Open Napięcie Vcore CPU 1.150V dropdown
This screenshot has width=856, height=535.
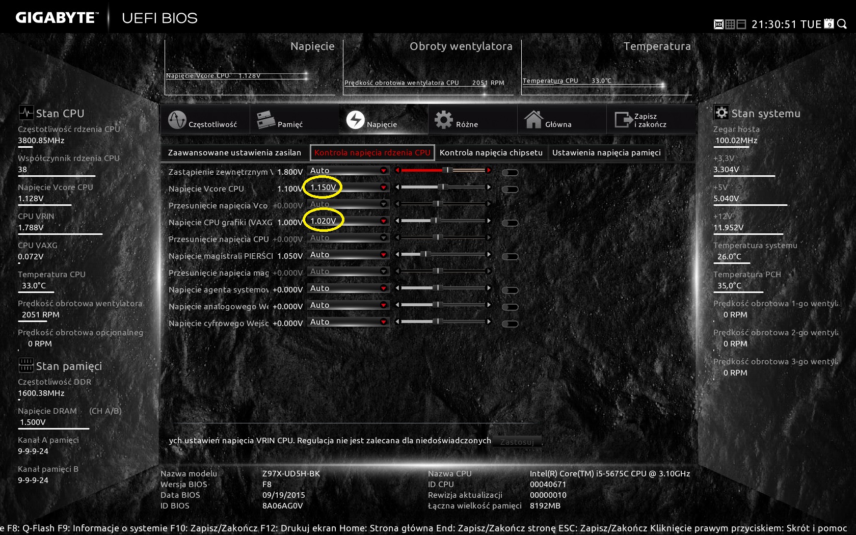[x=349, y=188]
